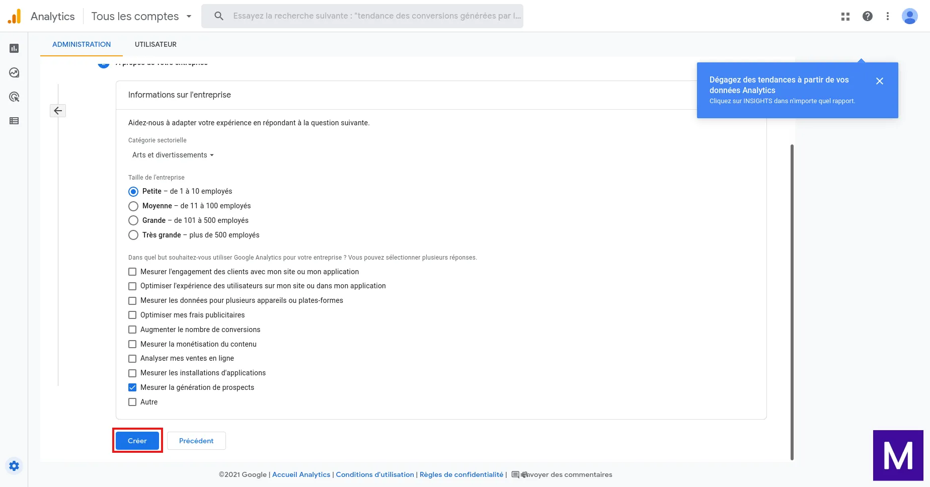Screen dimensions: 930x487
Task: Open the Google apps grid icon
Action: pos(845,16)
